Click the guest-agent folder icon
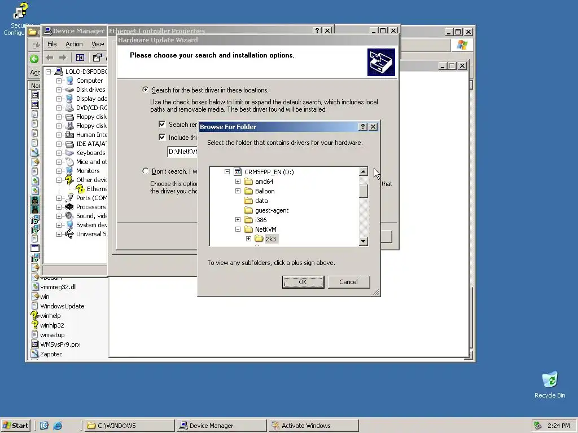The width and height of the screenshot is (578, 433). [x=248, y=210]
